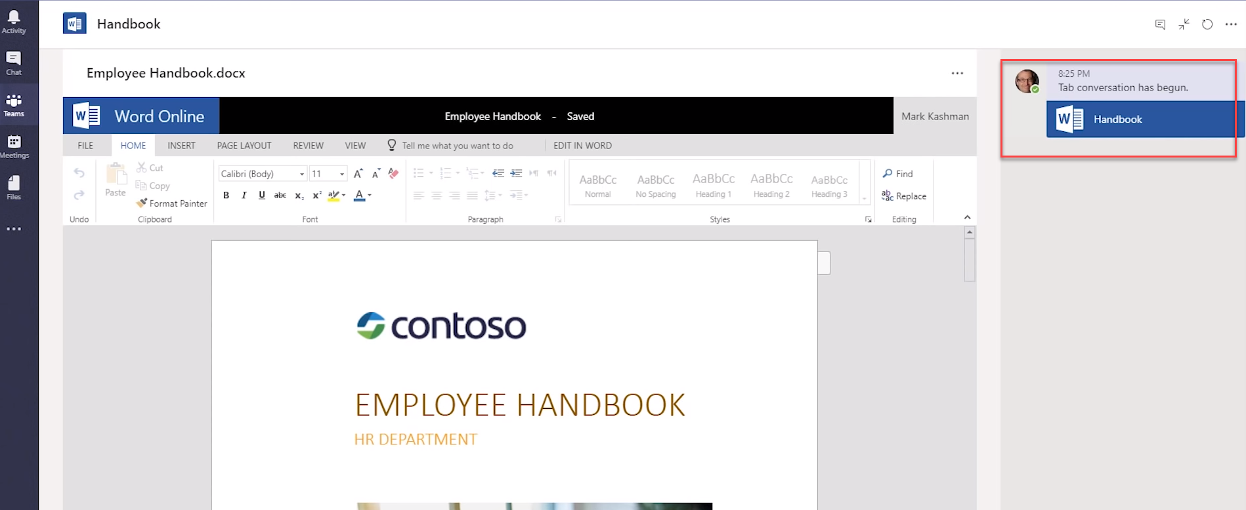
Task: Click the Format Painter tool
Action: 171,203
